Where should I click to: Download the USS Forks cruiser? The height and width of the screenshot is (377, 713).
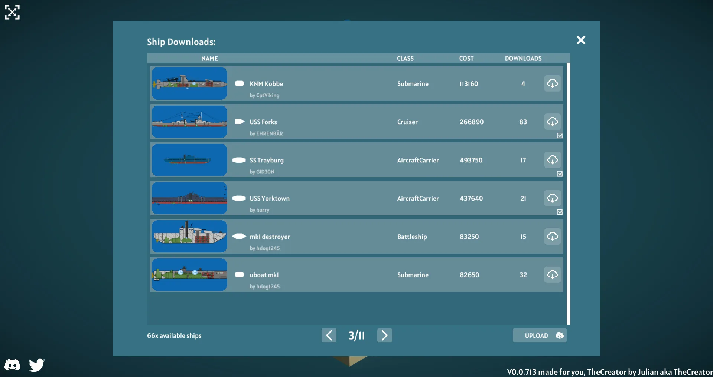[552, 122]
